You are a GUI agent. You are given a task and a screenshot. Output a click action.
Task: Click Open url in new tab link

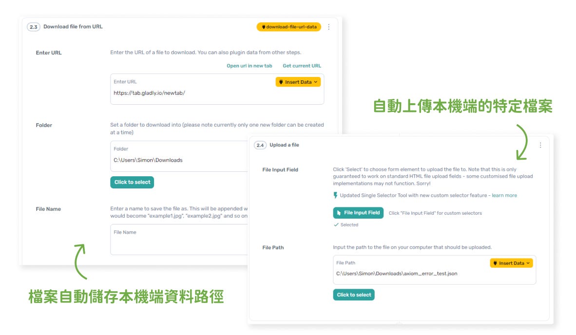[x=249, y=66]
